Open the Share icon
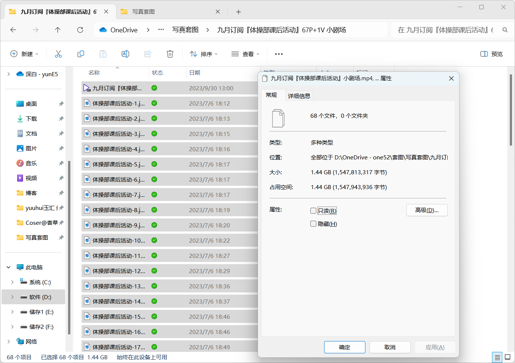515x363 pixels. click(148, 54)
